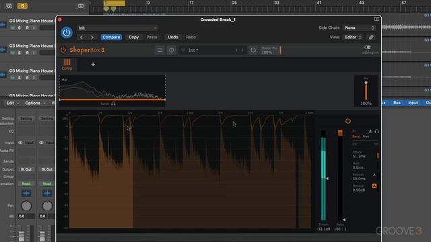This screenshot has height=242, width=431.
Task: Click the Paste button
Action: (x=152, y=37)
